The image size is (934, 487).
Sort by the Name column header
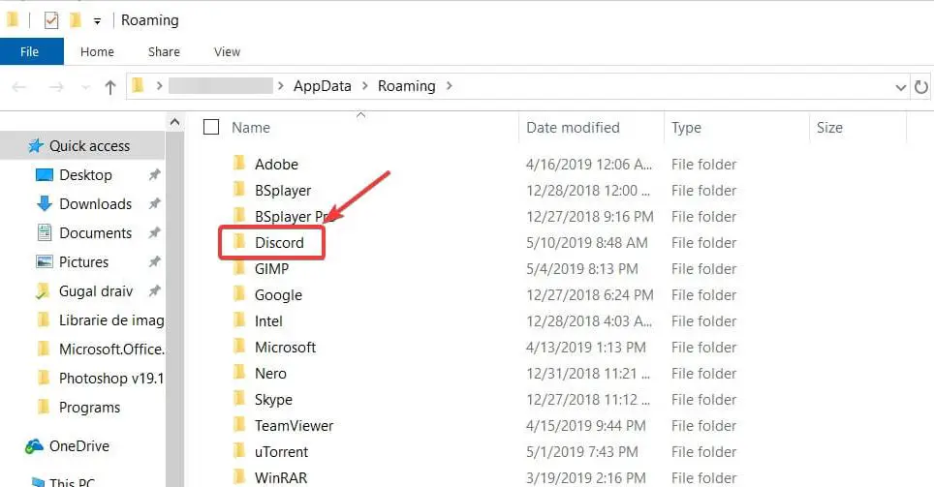(251, 128)
